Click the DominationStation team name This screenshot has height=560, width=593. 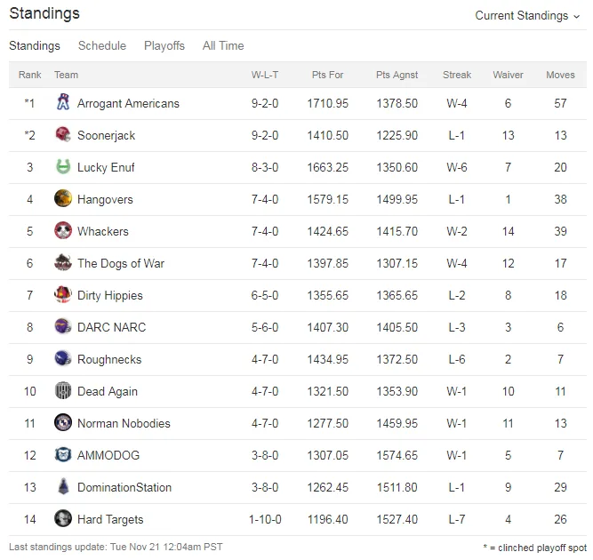coord(124,487)
